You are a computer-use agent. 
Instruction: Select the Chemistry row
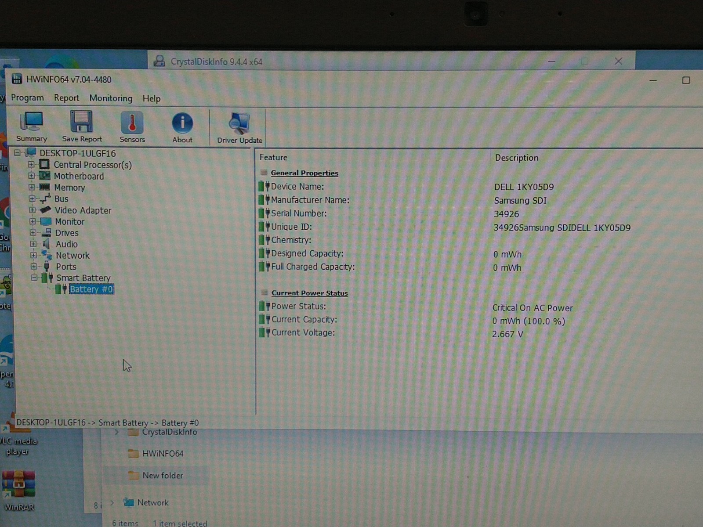click(286, 240)
